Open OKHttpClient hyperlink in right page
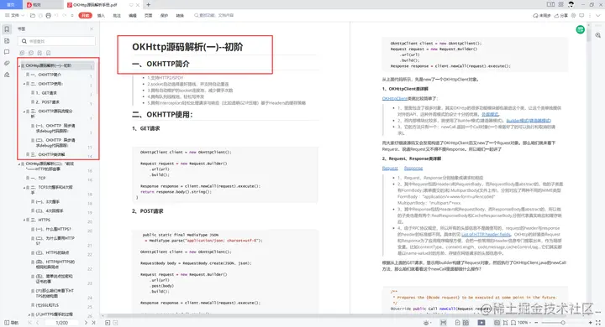The image size is (605, 327). tap(395, 99)
